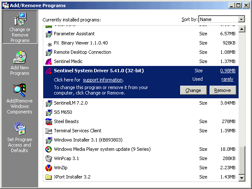Open Change or Remove Programs panel
Viewport: 252px width, 189px height.
pyautogui.click(x=20, y=27)
